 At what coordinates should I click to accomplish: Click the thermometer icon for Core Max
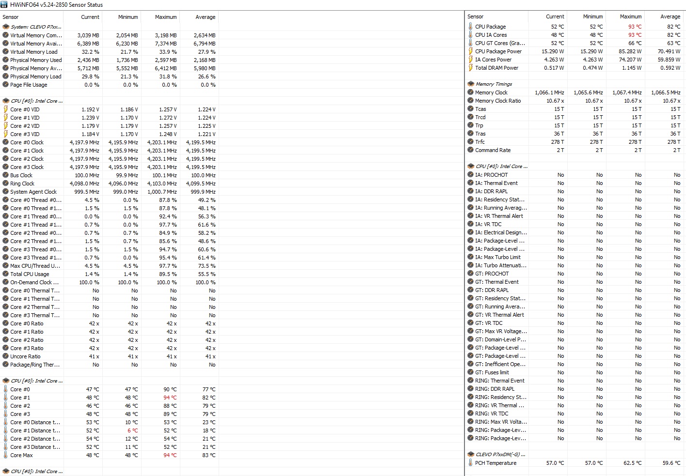click(x=6, y=455)
